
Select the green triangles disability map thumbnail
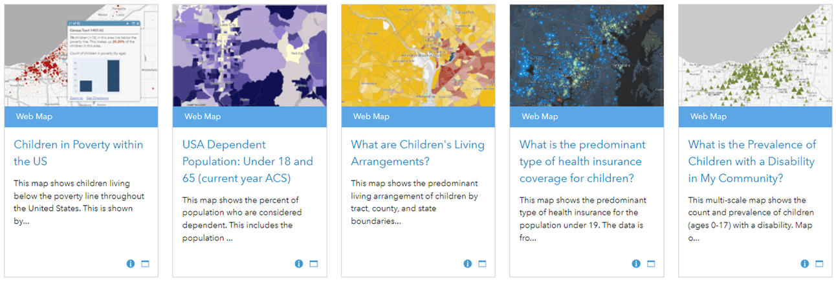(x=755, y=56)
